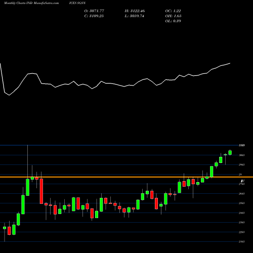
Task: Click the OH: 1.65 reading
Action: coord(173,16)
